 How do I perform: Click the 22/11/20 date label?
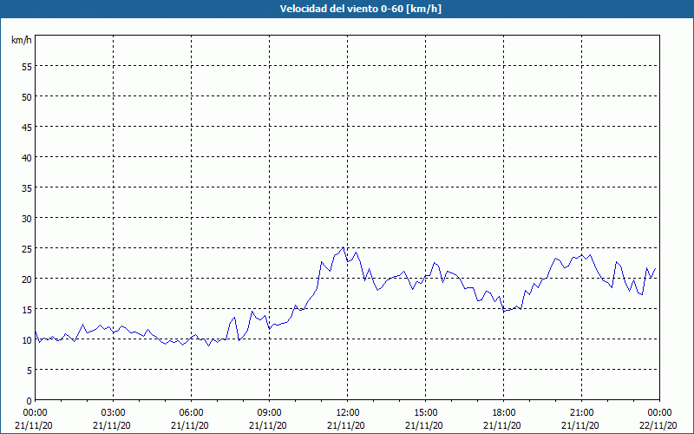(658, 425)
